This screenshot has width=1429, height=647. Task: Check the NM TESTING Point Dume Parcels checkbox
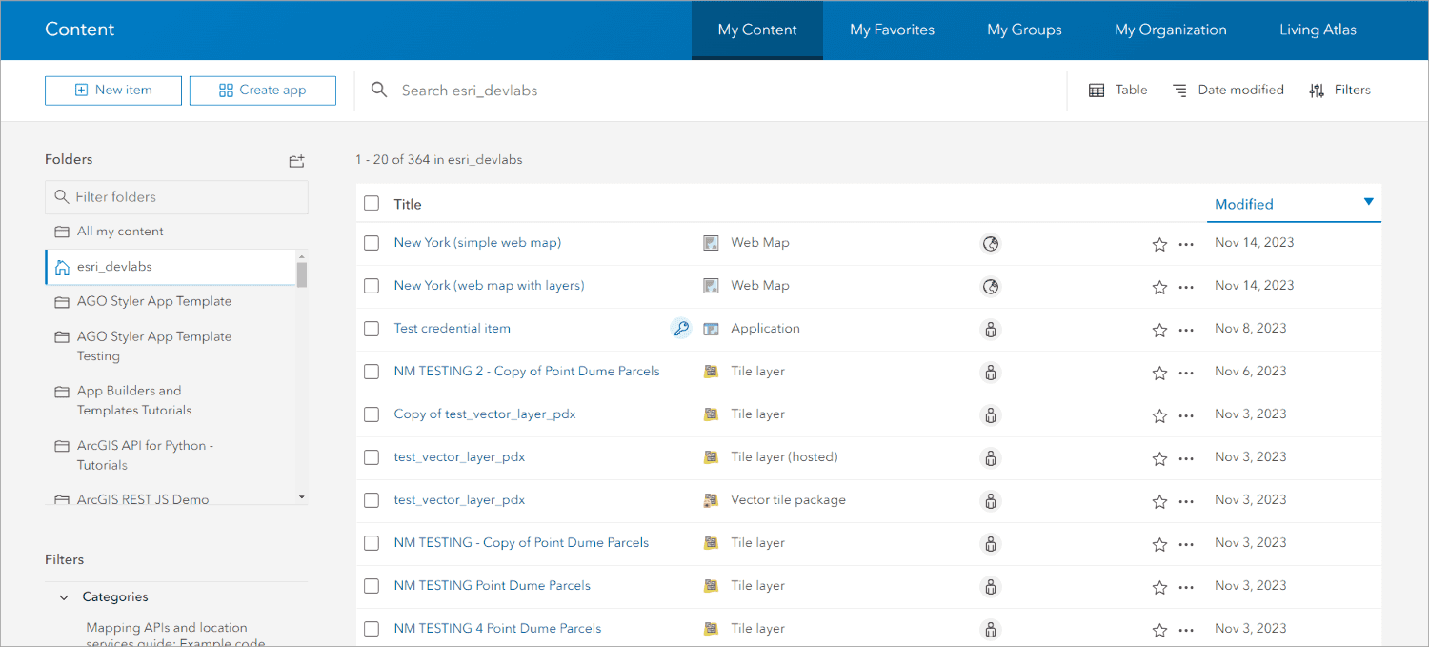point(371,586)
